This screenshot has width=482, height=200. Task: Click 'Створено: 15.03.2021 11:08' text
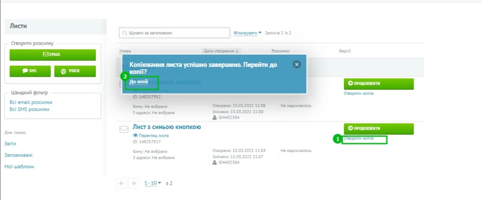[239, 105]
